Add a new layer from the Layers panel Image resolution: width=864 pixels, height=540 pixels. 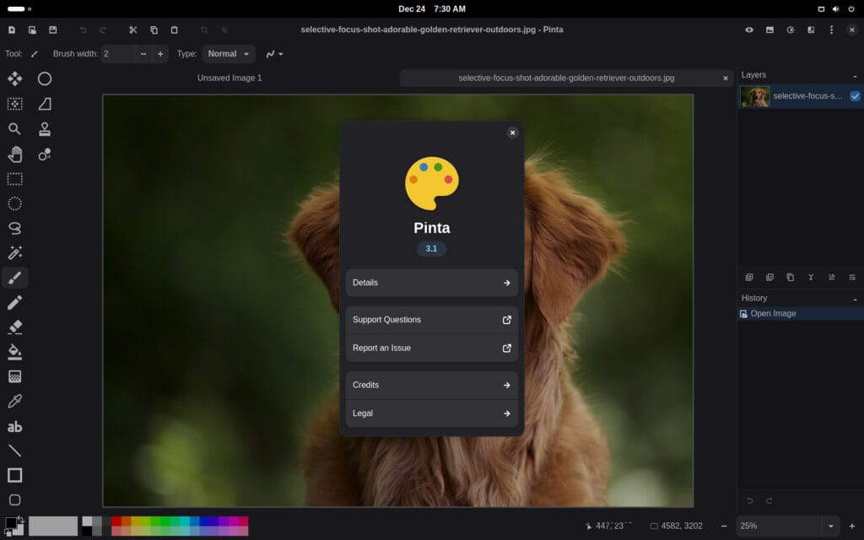749,277
